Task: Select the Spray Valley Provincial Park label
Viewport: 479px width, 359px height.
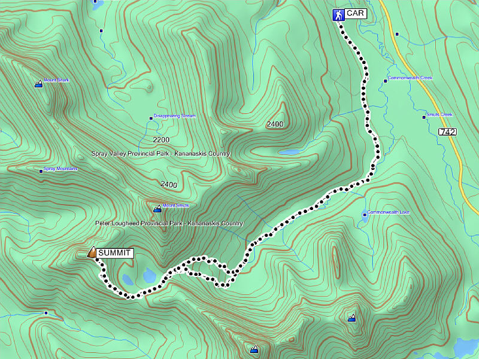Action: [160, 154]
